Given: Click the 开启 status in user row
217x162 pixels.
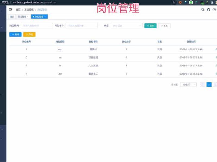Looking at the screenshot, I should point(159,74).
